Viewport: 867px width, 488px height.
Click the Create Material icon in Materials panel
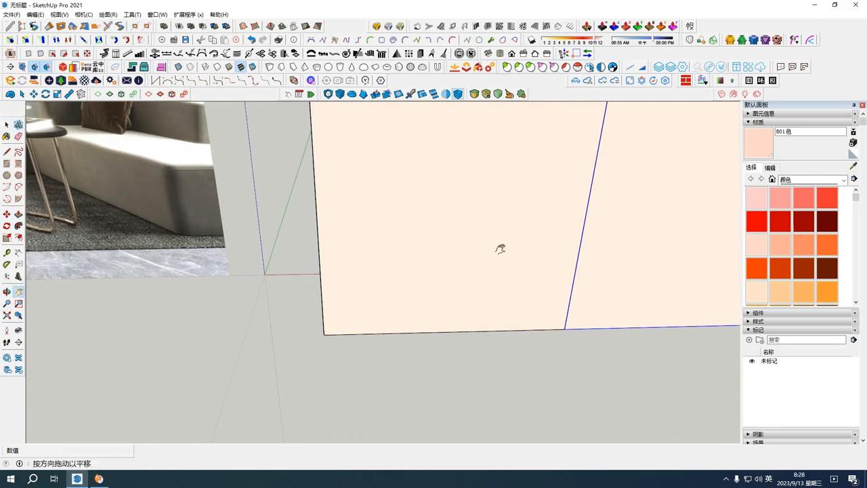click(853, 131)
